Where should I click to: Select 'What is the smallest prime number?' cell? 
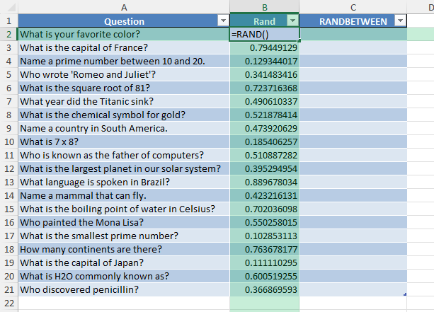[x=124, y=236]
